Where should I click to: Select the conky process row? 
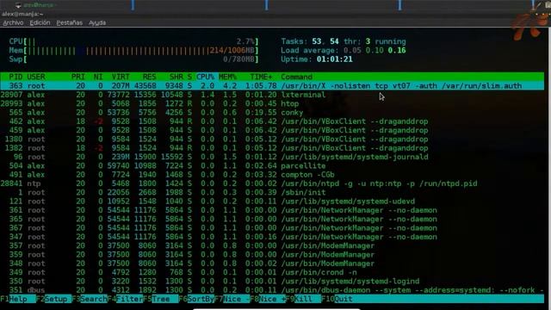click(x=272, y=113)
